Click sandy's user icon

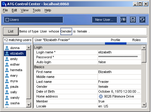click(7, 98)
